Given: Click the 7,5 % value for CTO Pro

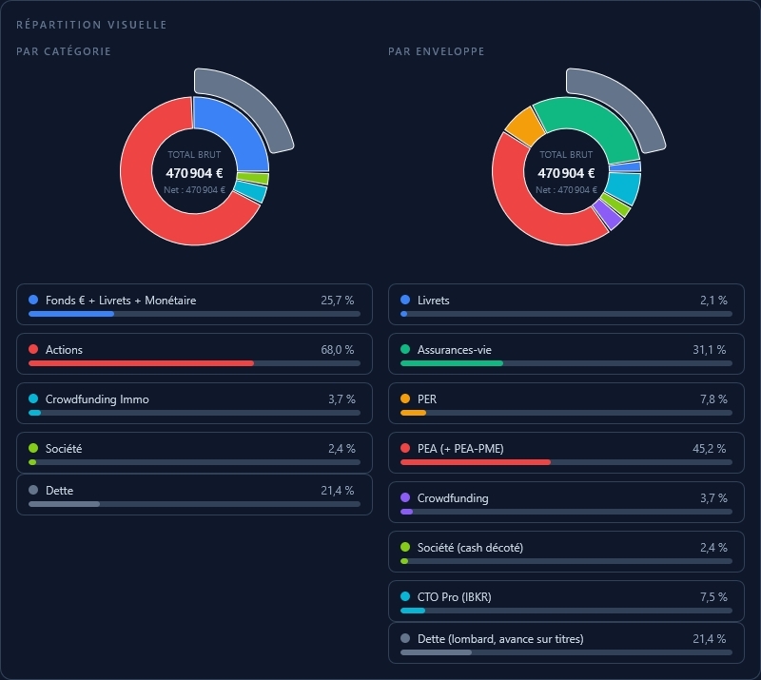Looking at the screenshot, I should (x=713, y=597).
